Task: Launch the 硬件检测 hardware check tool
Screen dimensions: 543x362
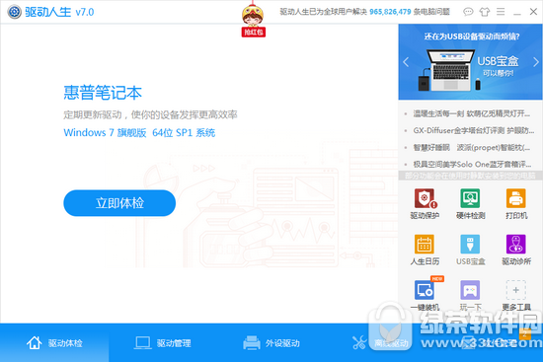Action: pos(470,204)
